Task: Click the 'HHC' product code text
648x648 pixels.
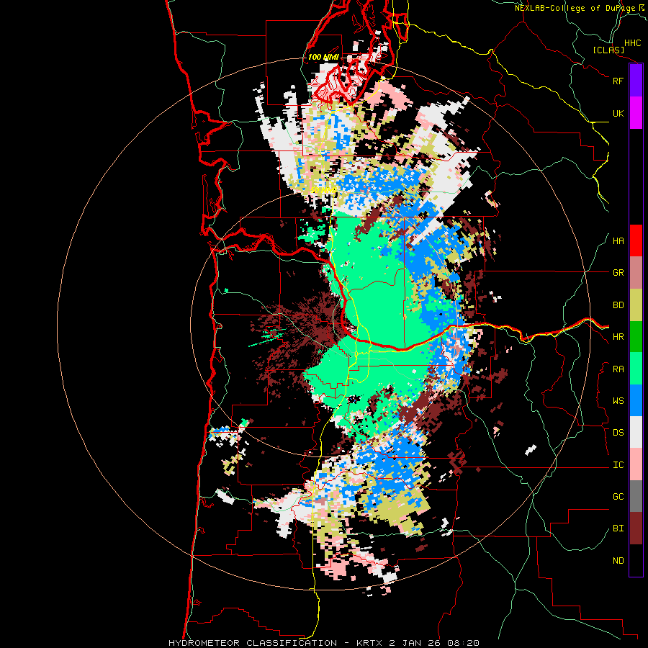Action: point(632,43)
